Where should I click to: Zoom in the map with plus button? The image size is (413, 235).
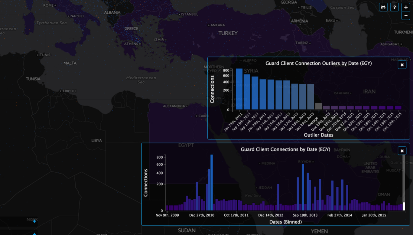(x=406, y=7)
